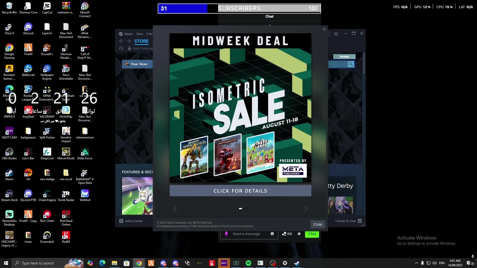Open Google Chrome desktop icon
Screen dimensions: 477x268
click(x=9, y=52)
